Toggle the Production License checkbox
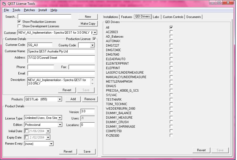Screen dimensions: 237x160 (94, 39)
